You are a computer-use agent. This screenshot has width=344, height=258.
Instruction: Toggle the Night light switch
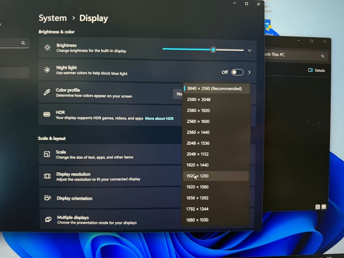pyautogui.click(x=237, y=72)
